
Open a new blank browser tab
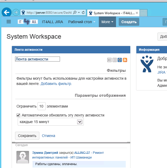click(143, 13)
